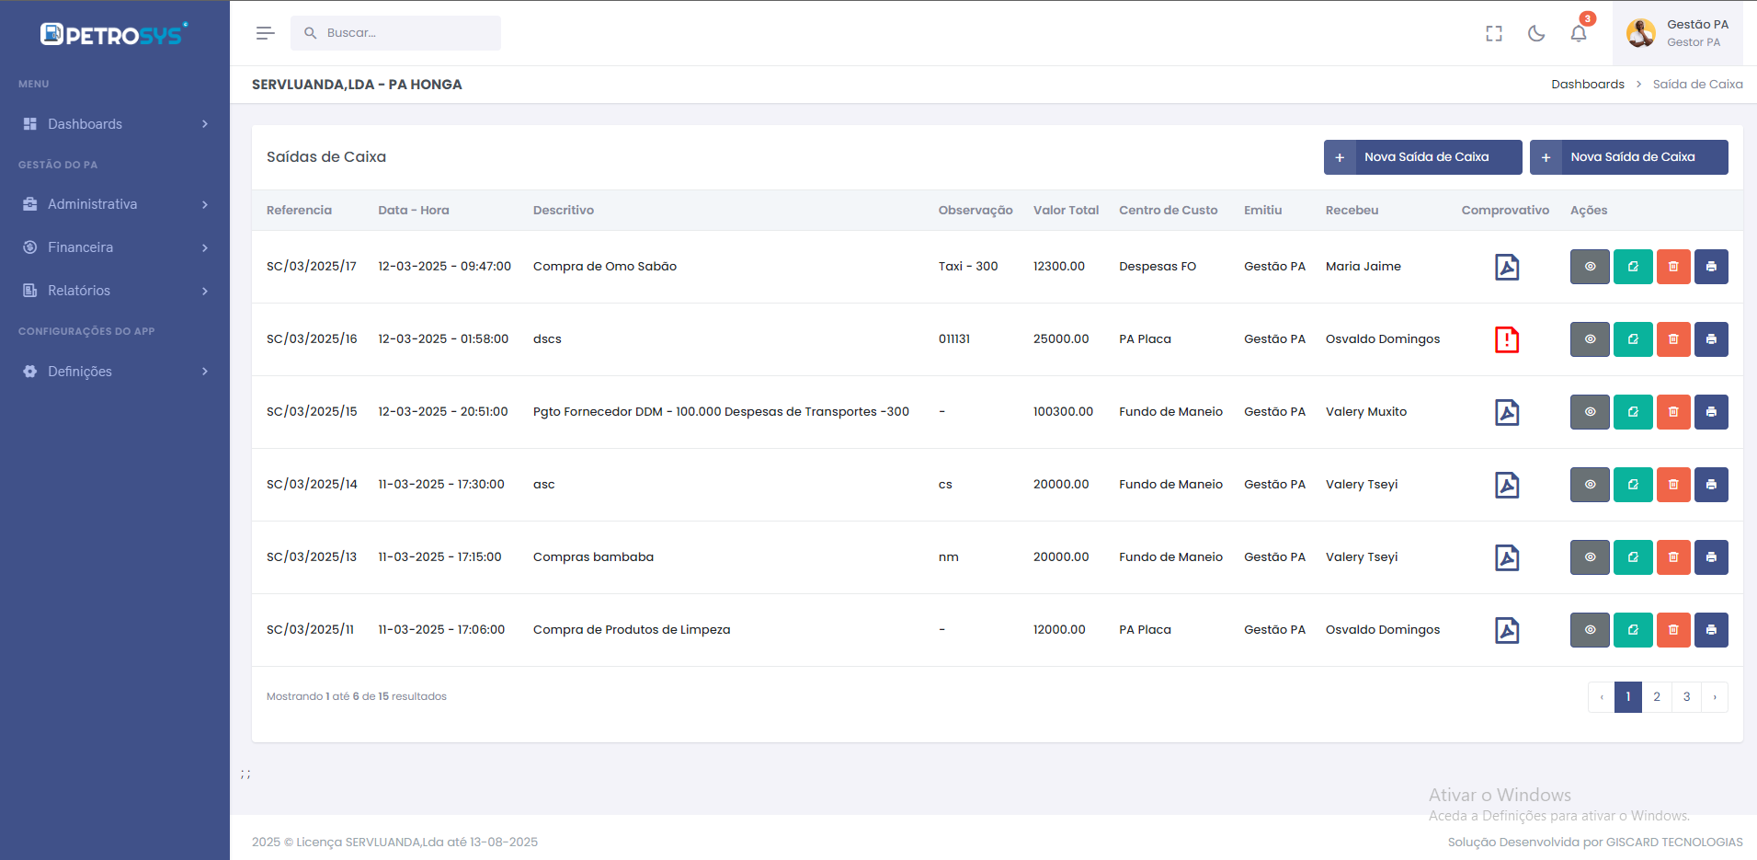Edit the SC/03/2025/14 cash exit entry
This screenshot has width=1757, height=860.
tap(1632, 485)
